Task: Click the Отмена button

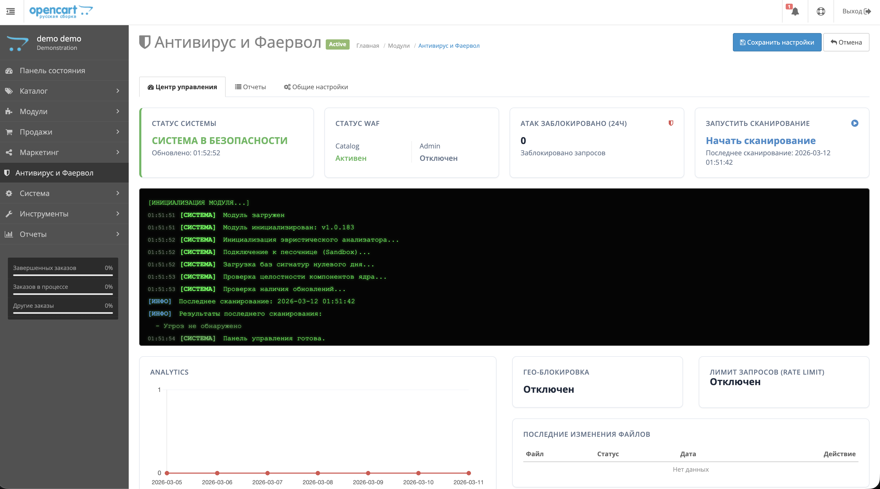Action: tap(846, 42)
